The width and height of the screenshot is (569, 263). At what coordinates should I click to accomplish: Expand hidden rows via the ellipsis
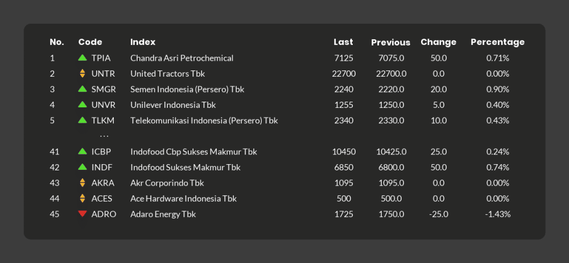click(x=104, y=136)
